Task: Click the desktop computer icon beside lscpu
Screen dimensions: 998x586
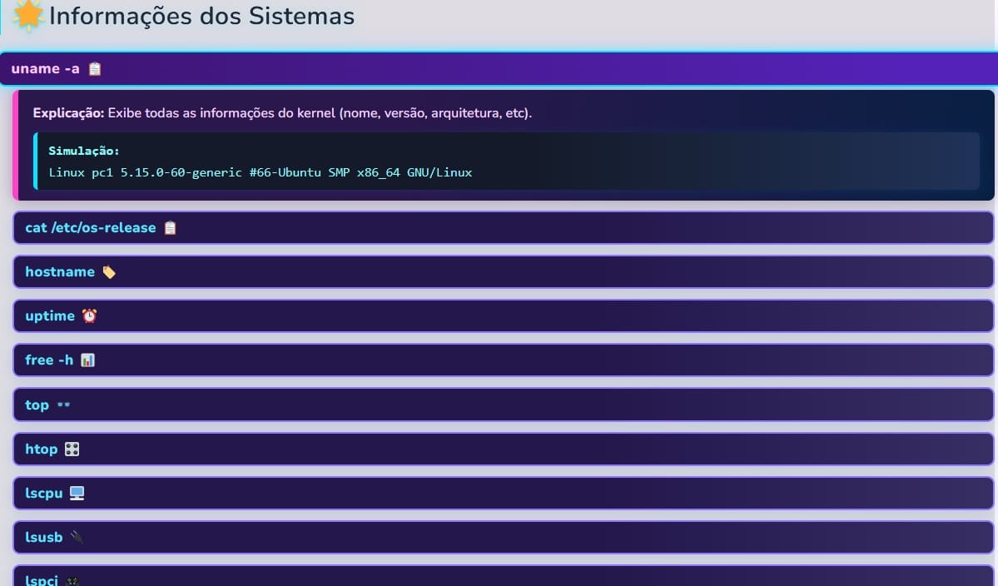Action: [77, 493]
